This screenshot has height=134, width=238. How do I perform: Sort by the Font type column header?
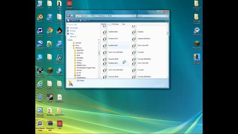pos(115,24)
